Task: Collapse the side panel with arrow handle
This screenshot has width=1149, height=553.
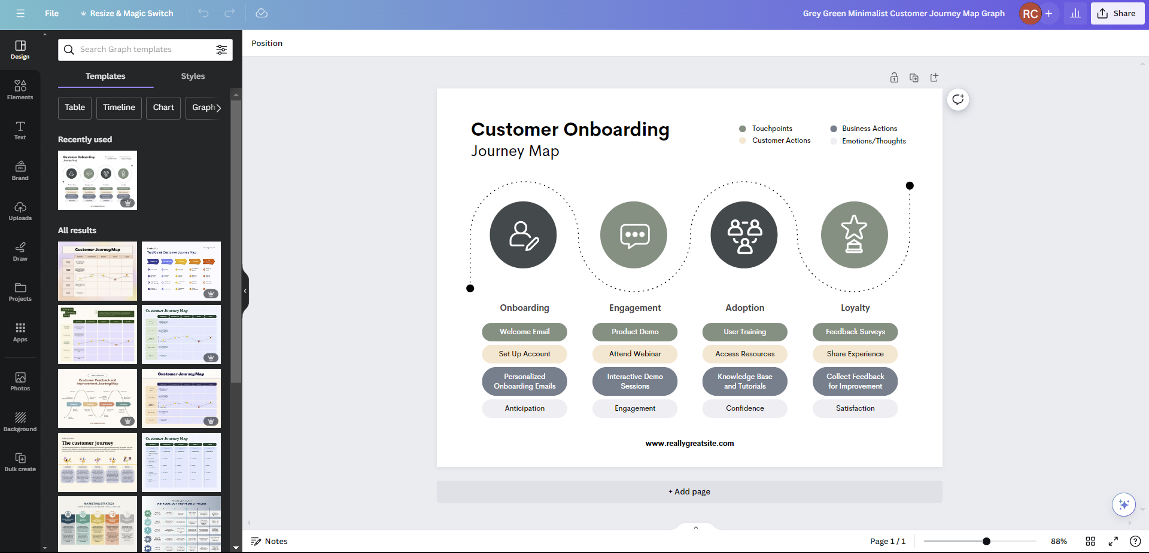Action: pos(245,291)
